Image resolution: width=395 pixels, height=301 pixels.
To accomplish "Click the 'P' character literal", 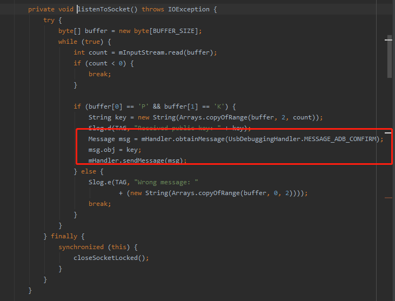I will (x=143, y=107).
